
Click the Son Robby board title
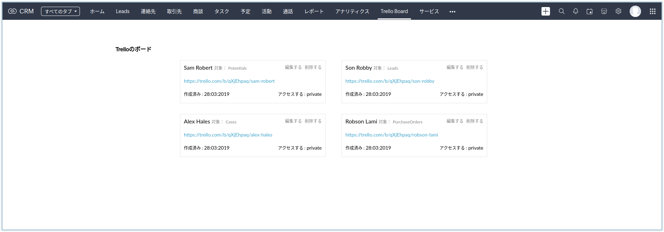(359, 68)
